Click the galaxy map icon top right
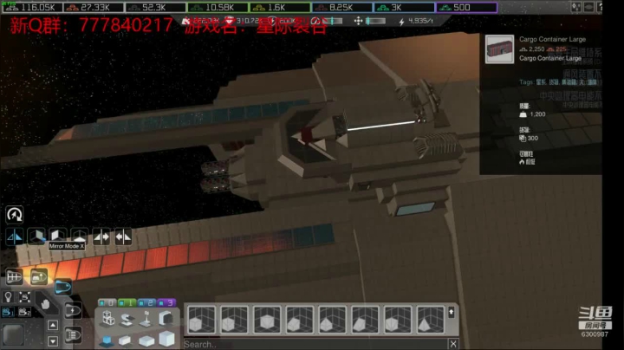Image resolution: width=624 pixels, height=350 pixels. pos(575,7)
